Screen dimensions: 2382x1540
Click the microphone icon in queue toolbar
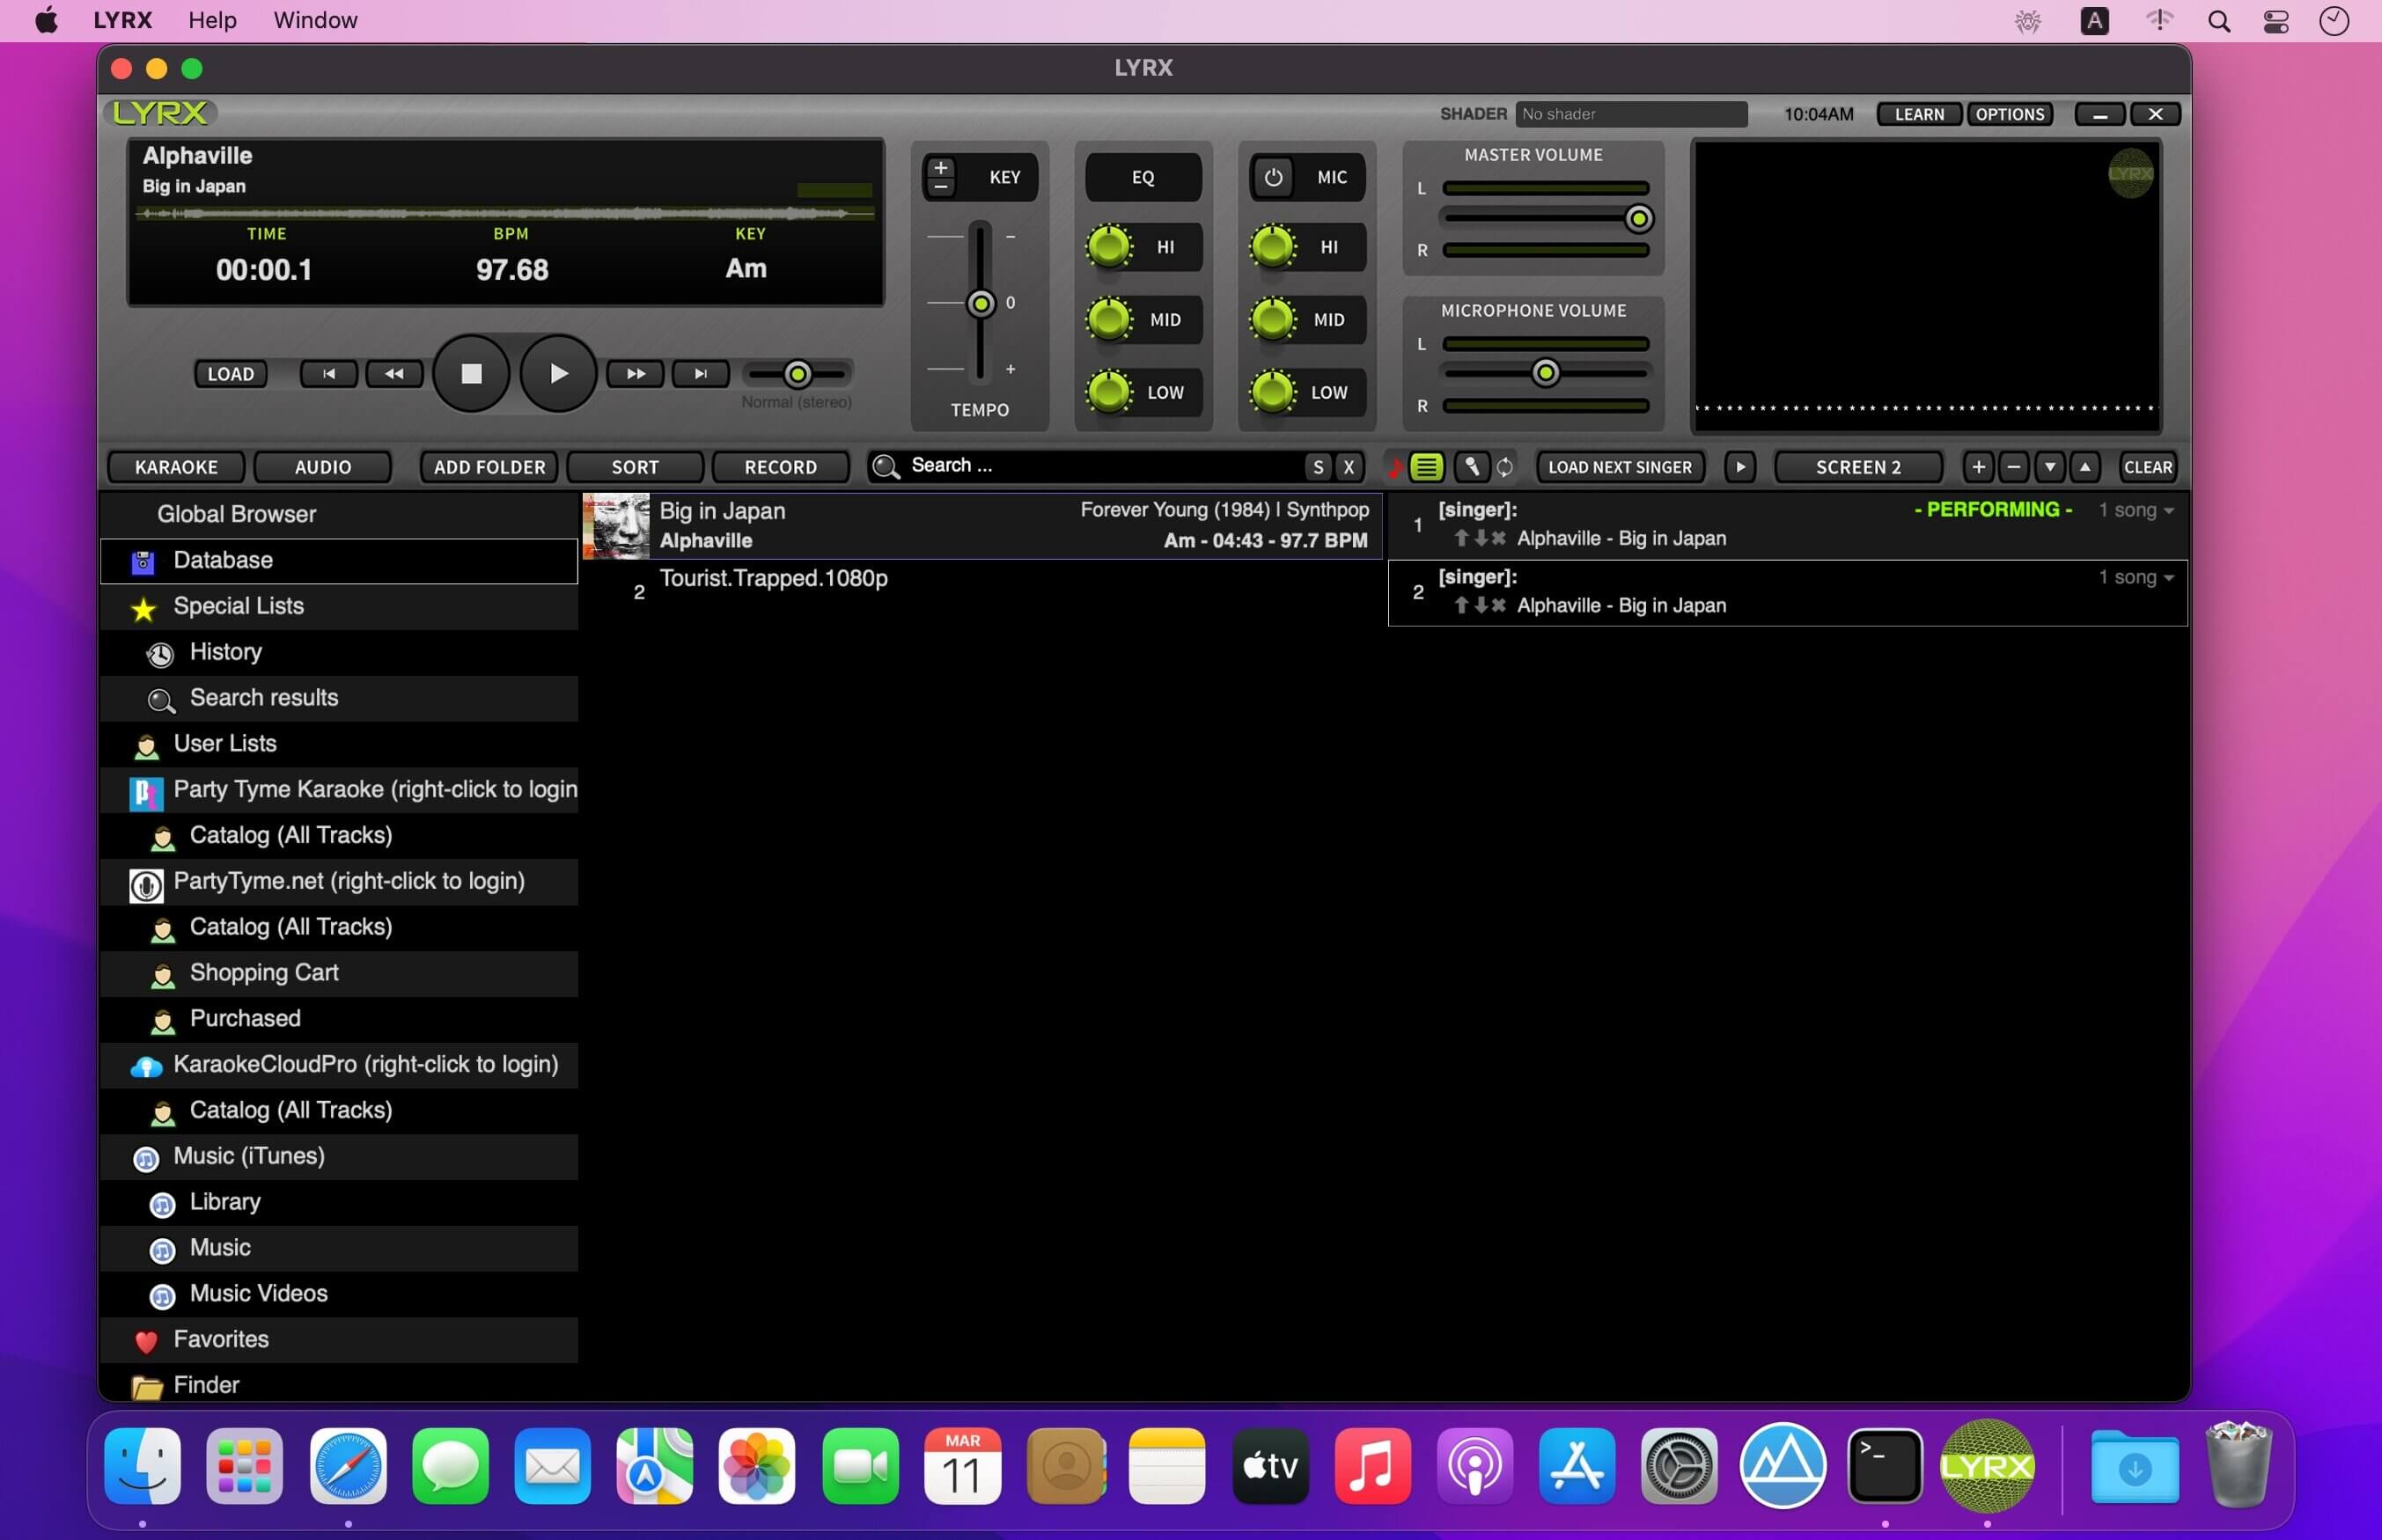click(x=1471, y=467)
